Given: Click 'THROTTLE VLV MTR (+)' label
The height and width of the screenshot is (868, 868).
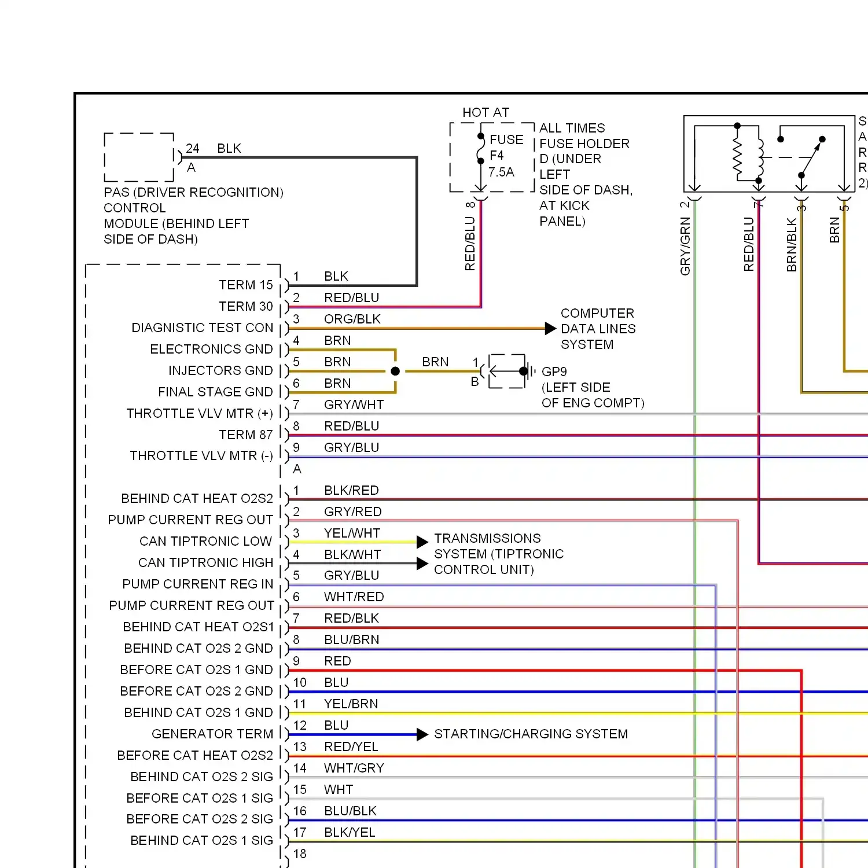Looking at the screenshot, I should 200,414.
